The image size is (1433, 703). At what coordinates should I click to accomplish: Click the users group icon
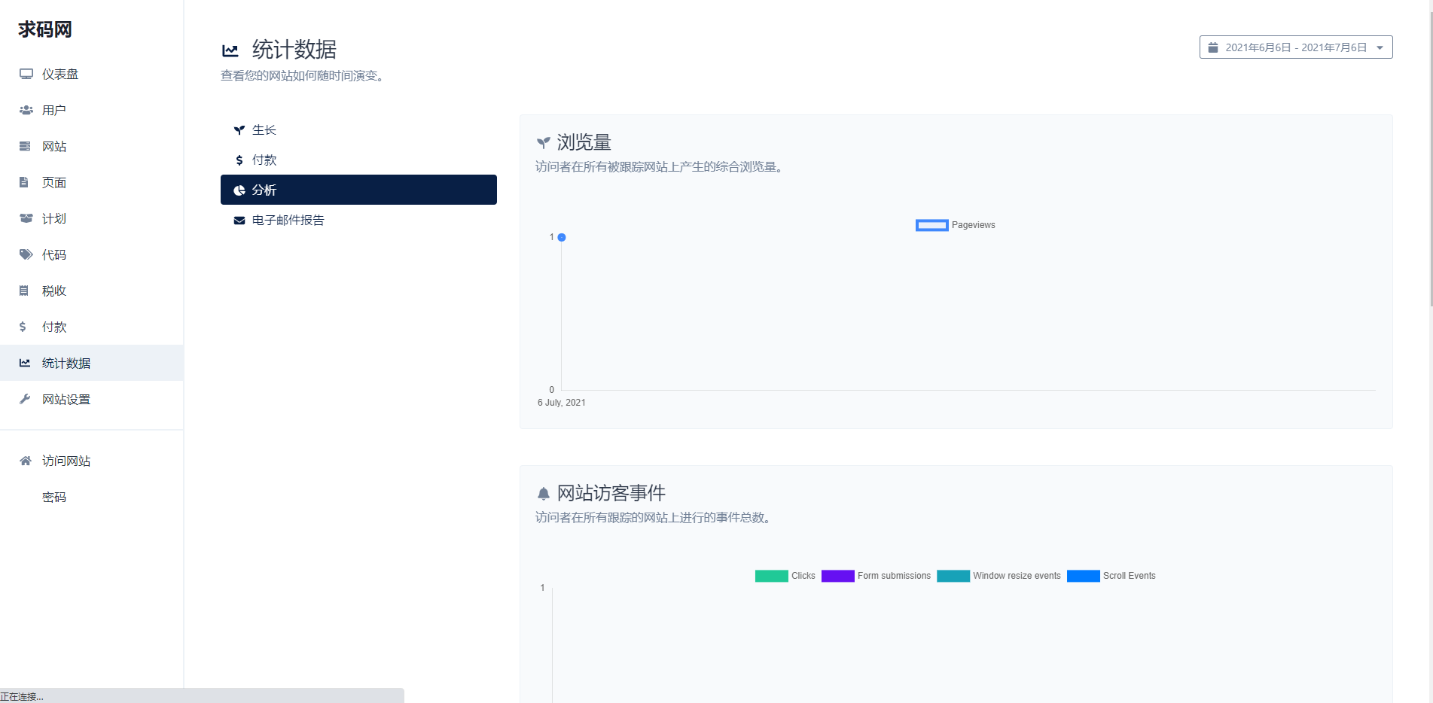pos(26,110)
